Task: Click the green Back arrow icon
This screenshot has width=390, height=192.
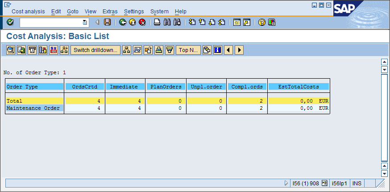Action: coord(123,22)
